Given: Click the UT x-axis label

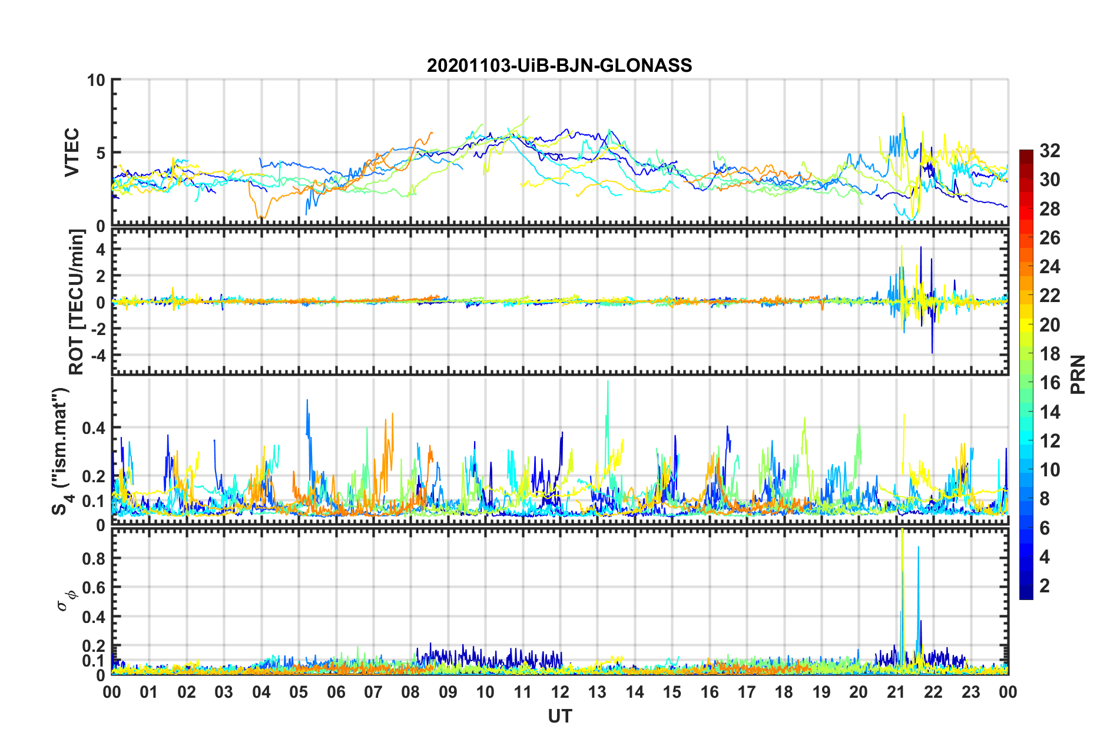Looking at the screenshot, I should click(560, 716).
